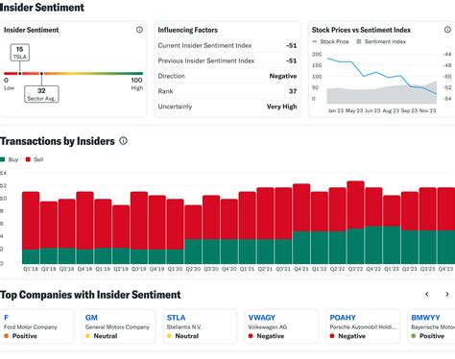Toggle Stock Price legend series
455x359 pixels.
[x=330, y=41]
